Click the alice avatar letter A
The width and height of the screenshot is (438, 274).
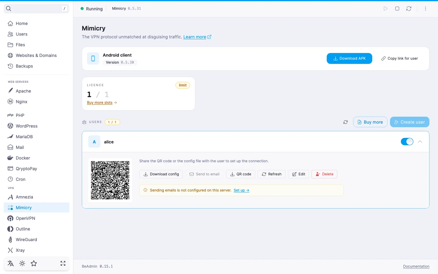pyautogui.click(x=94, y=142)
